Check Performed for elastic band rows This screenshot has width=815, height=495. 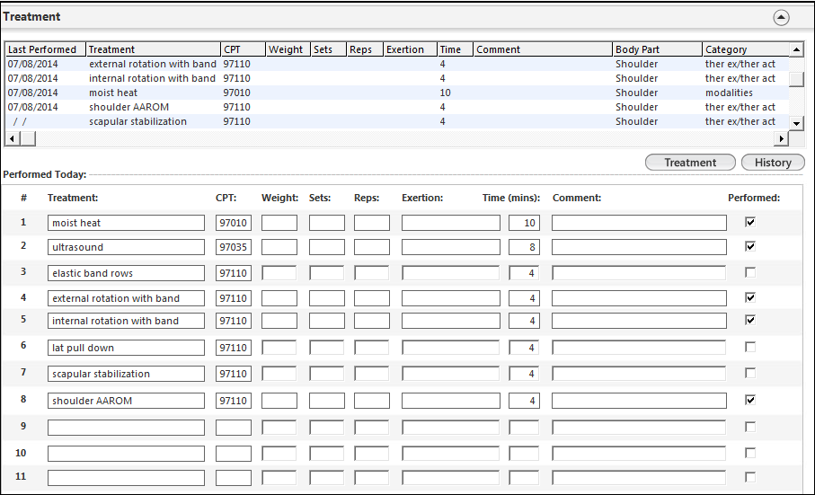click(750, 272)
